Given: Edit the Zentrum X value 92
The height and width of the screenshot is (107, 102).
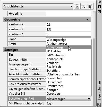Looking at the screenshot, I should [x=69, y=25].
